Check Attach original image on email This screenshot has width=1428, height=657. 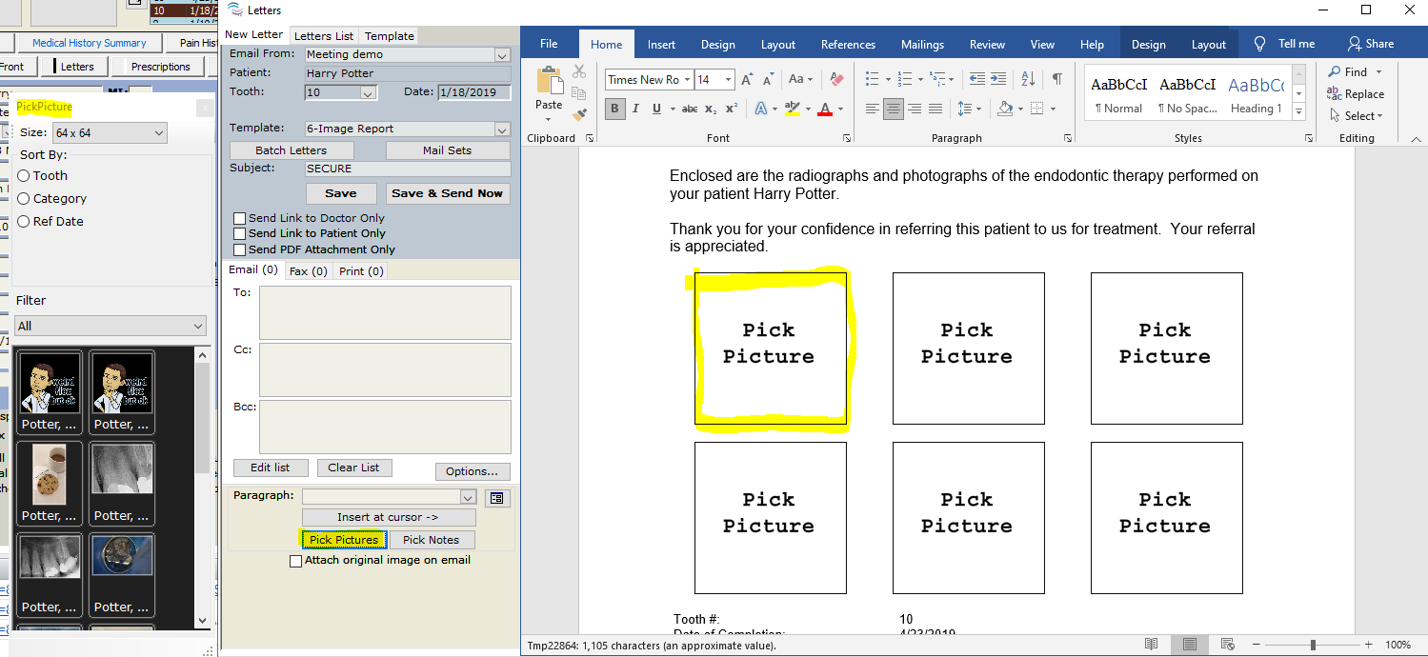[x=295, y=561]
